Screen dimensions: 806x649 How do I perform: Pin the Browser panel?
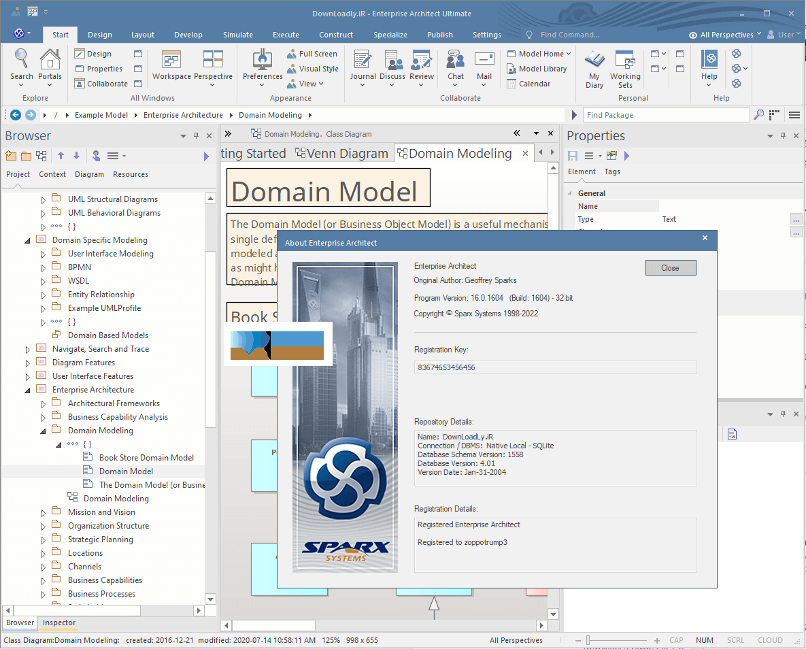196,135
